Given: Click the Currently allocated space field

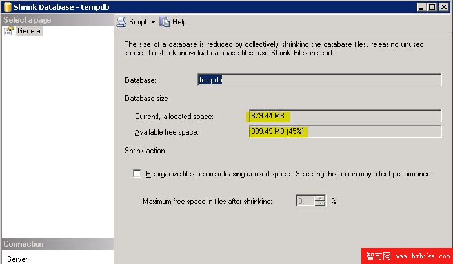Looking at the screenshot, I should pyautogui.click(x=345, y=116).
